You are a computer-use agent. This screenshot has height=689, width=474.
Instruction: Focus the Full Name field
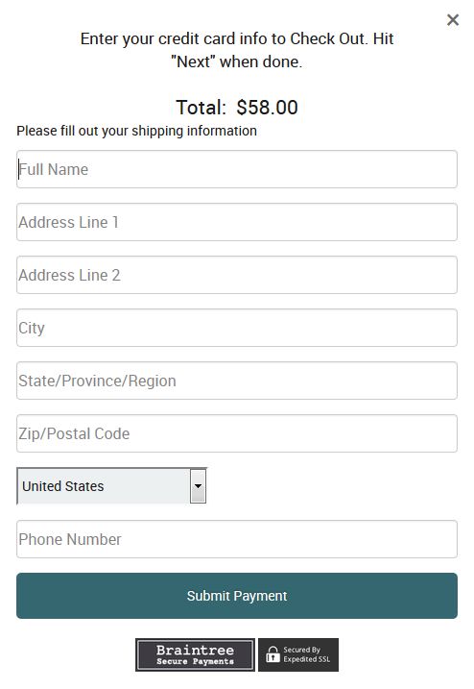click(237, 169)
